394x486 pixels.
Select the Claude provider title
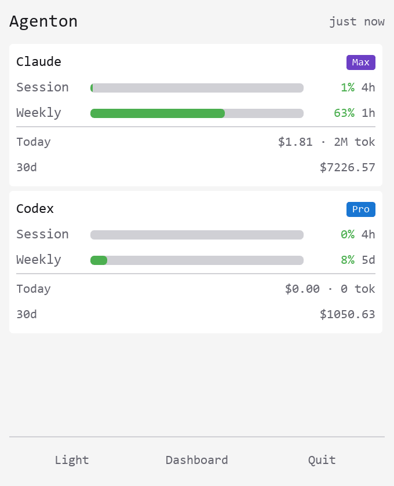pyautogui.click(x=39, y=62)
